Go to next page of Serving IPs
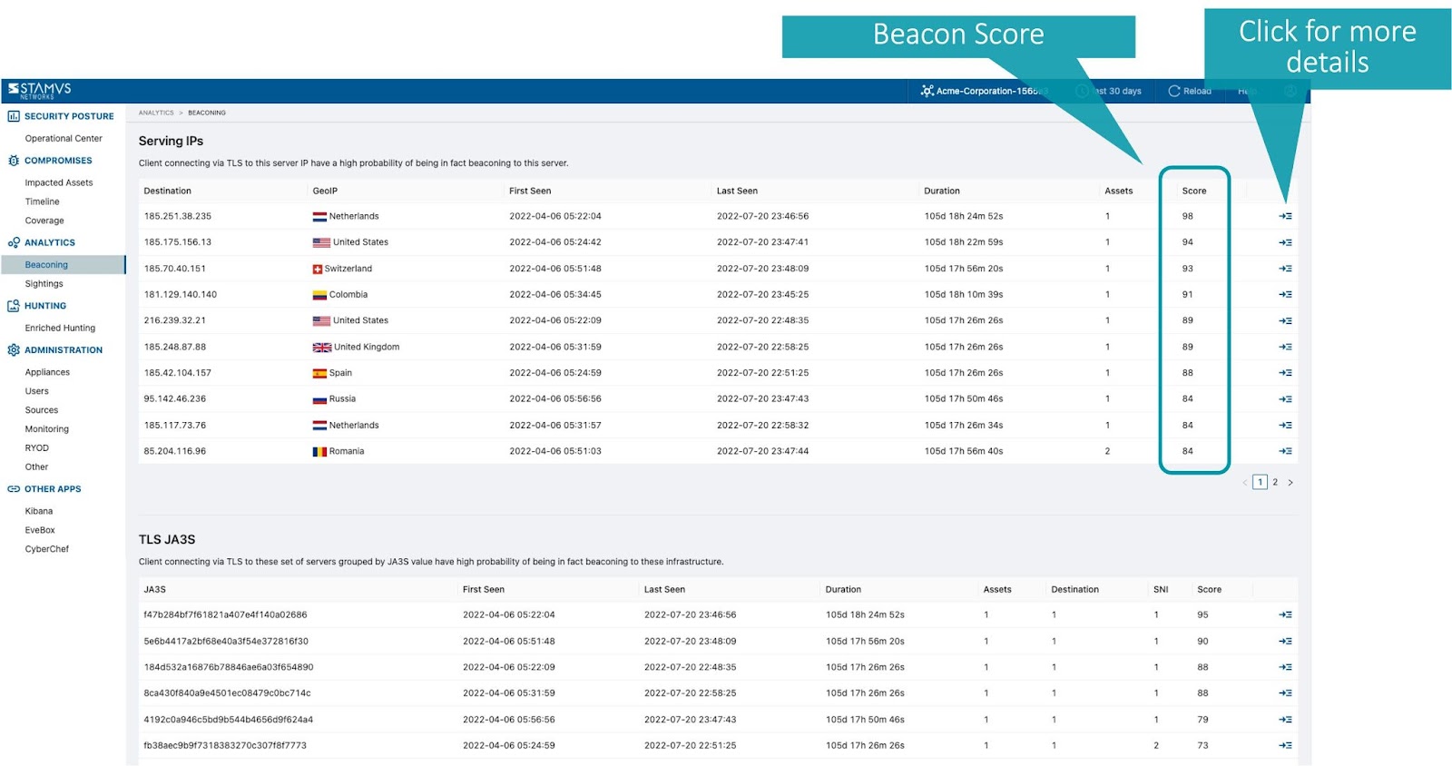 (1290, 482)
